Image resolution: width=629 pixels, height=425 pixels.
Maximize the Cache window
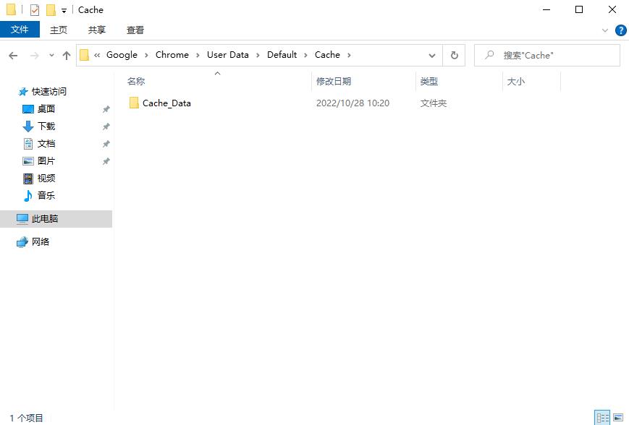[579, 9]
